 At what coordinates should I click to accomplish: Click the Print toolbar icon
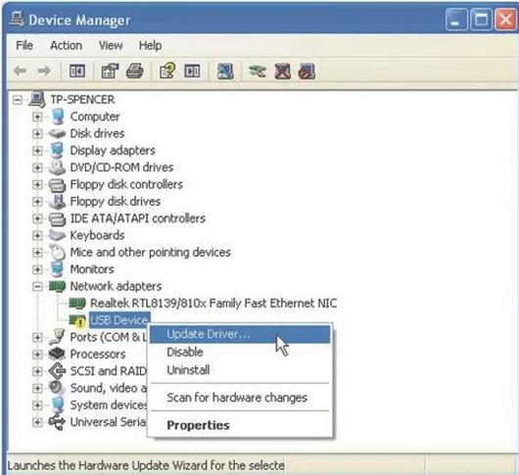click(x=135, y=71)
